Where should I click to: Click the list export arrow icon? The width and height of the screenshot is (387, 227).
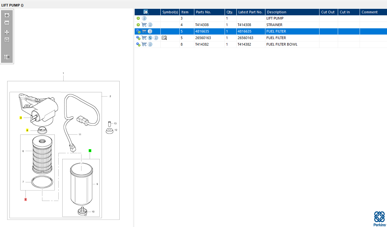point(7,57)
